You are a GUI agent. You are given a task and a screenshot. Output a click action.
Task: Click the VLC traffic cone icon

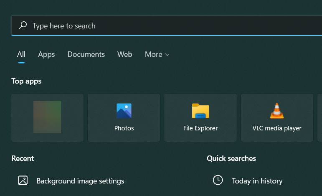276,111
